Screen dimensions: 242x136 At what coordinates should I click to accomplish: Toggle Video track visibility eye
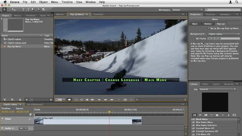[x=3, y=118]
